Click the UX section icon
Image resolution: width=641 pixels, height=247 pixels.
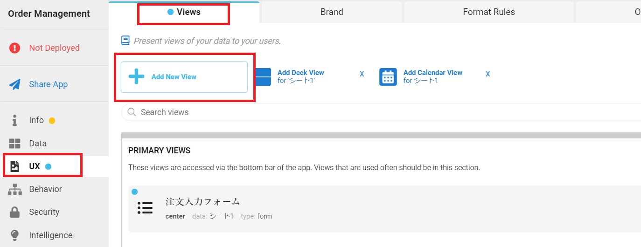coord(15,166)
